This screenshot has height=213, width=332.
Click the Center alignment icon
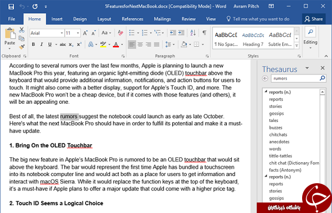coord(140,45)
